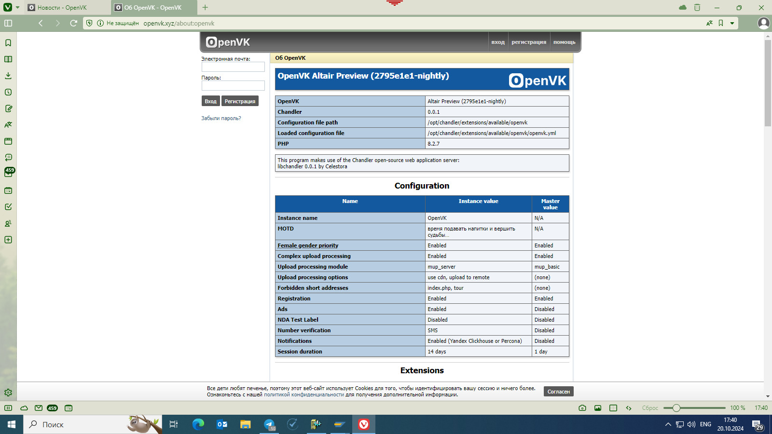Image resolution: width=772 pixels, height=434 pixels.
Task: Open the Calendar side panel
Action: pos(8,190)
